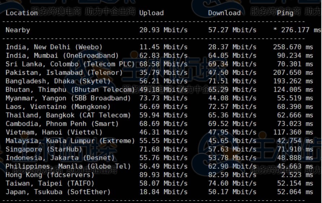Image resolution: width=322 pixels, height=203 pixels.
Task: Select Thailand, Bangkok (CAT Telecom) line
Action: [x=68, y=115]
